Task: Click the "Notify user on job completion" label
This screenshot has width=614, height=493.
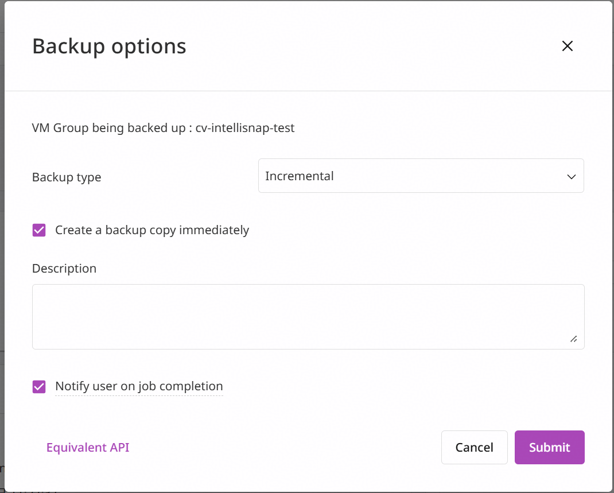Action: click(139, 386)
